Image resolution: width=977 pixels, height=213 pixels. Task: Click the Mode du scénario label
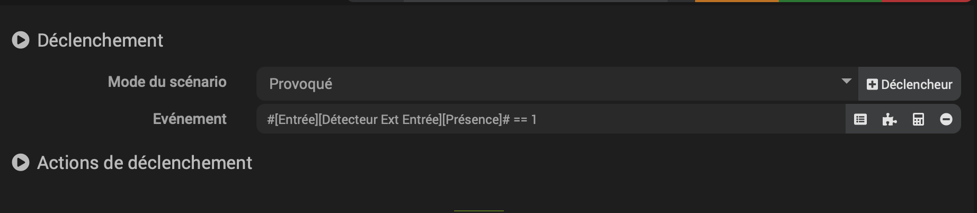click(167, 82)
